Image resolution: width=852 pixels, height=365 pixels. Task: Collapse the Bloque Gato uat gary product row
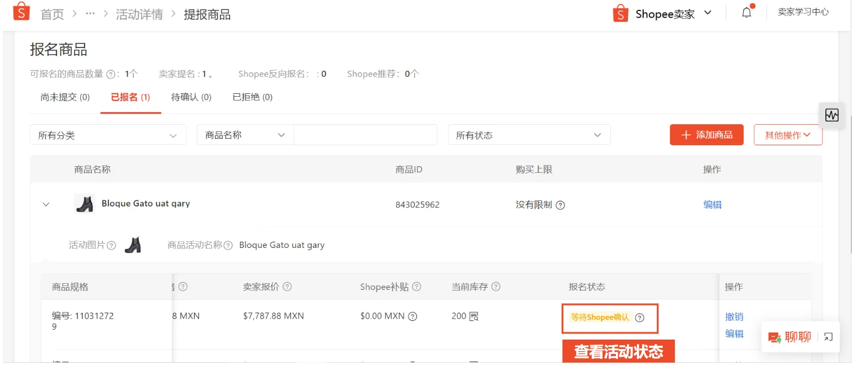click(46, 204)
